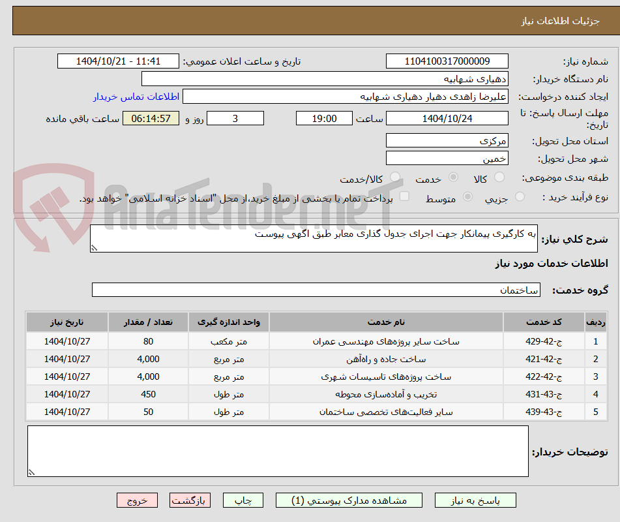Click the پاسخ به نیاز button
Screen dimensions: 620x522
[475, 500]
